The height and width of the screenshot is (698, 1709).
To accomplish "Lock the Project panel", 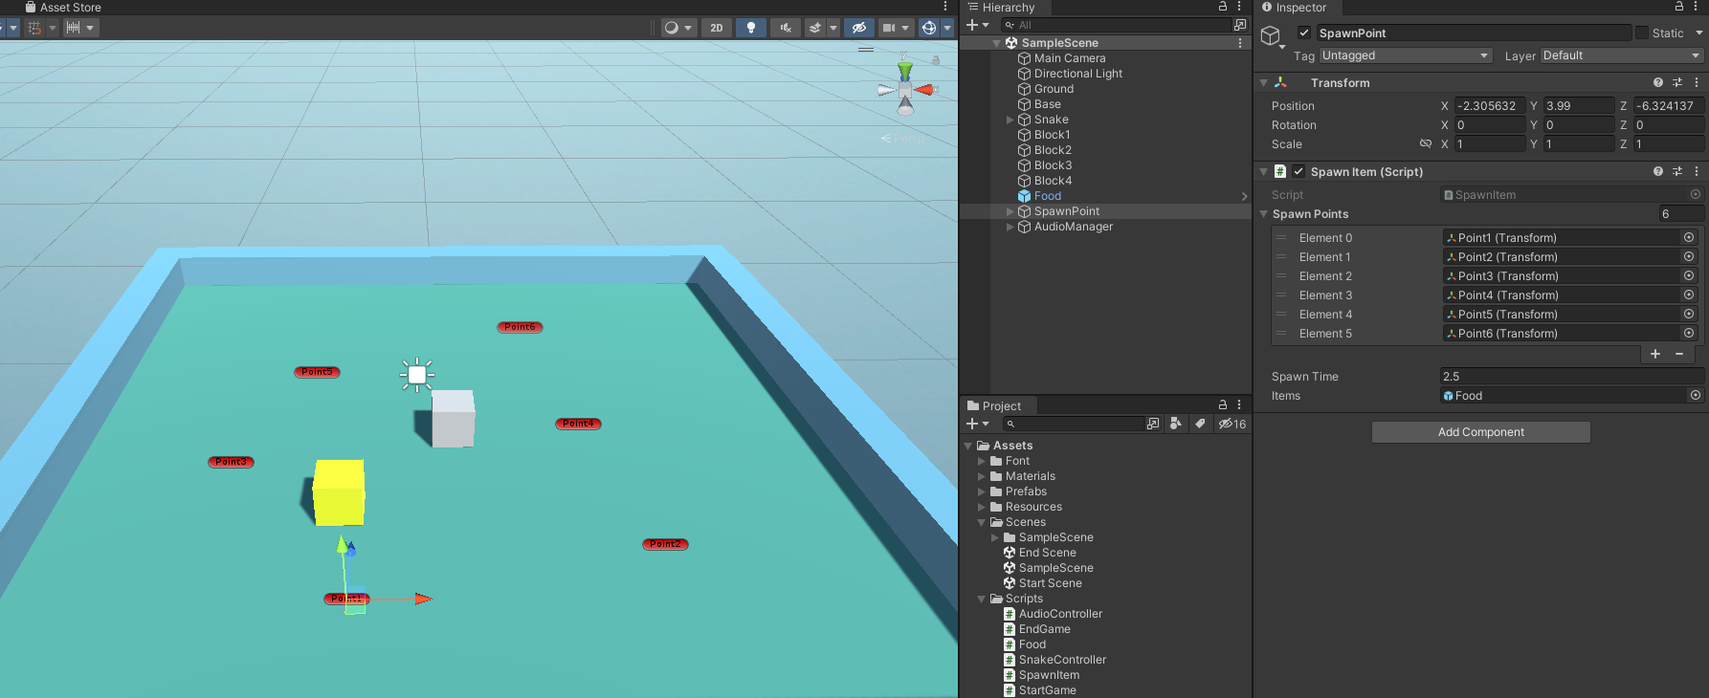I will coord(1222,405).
